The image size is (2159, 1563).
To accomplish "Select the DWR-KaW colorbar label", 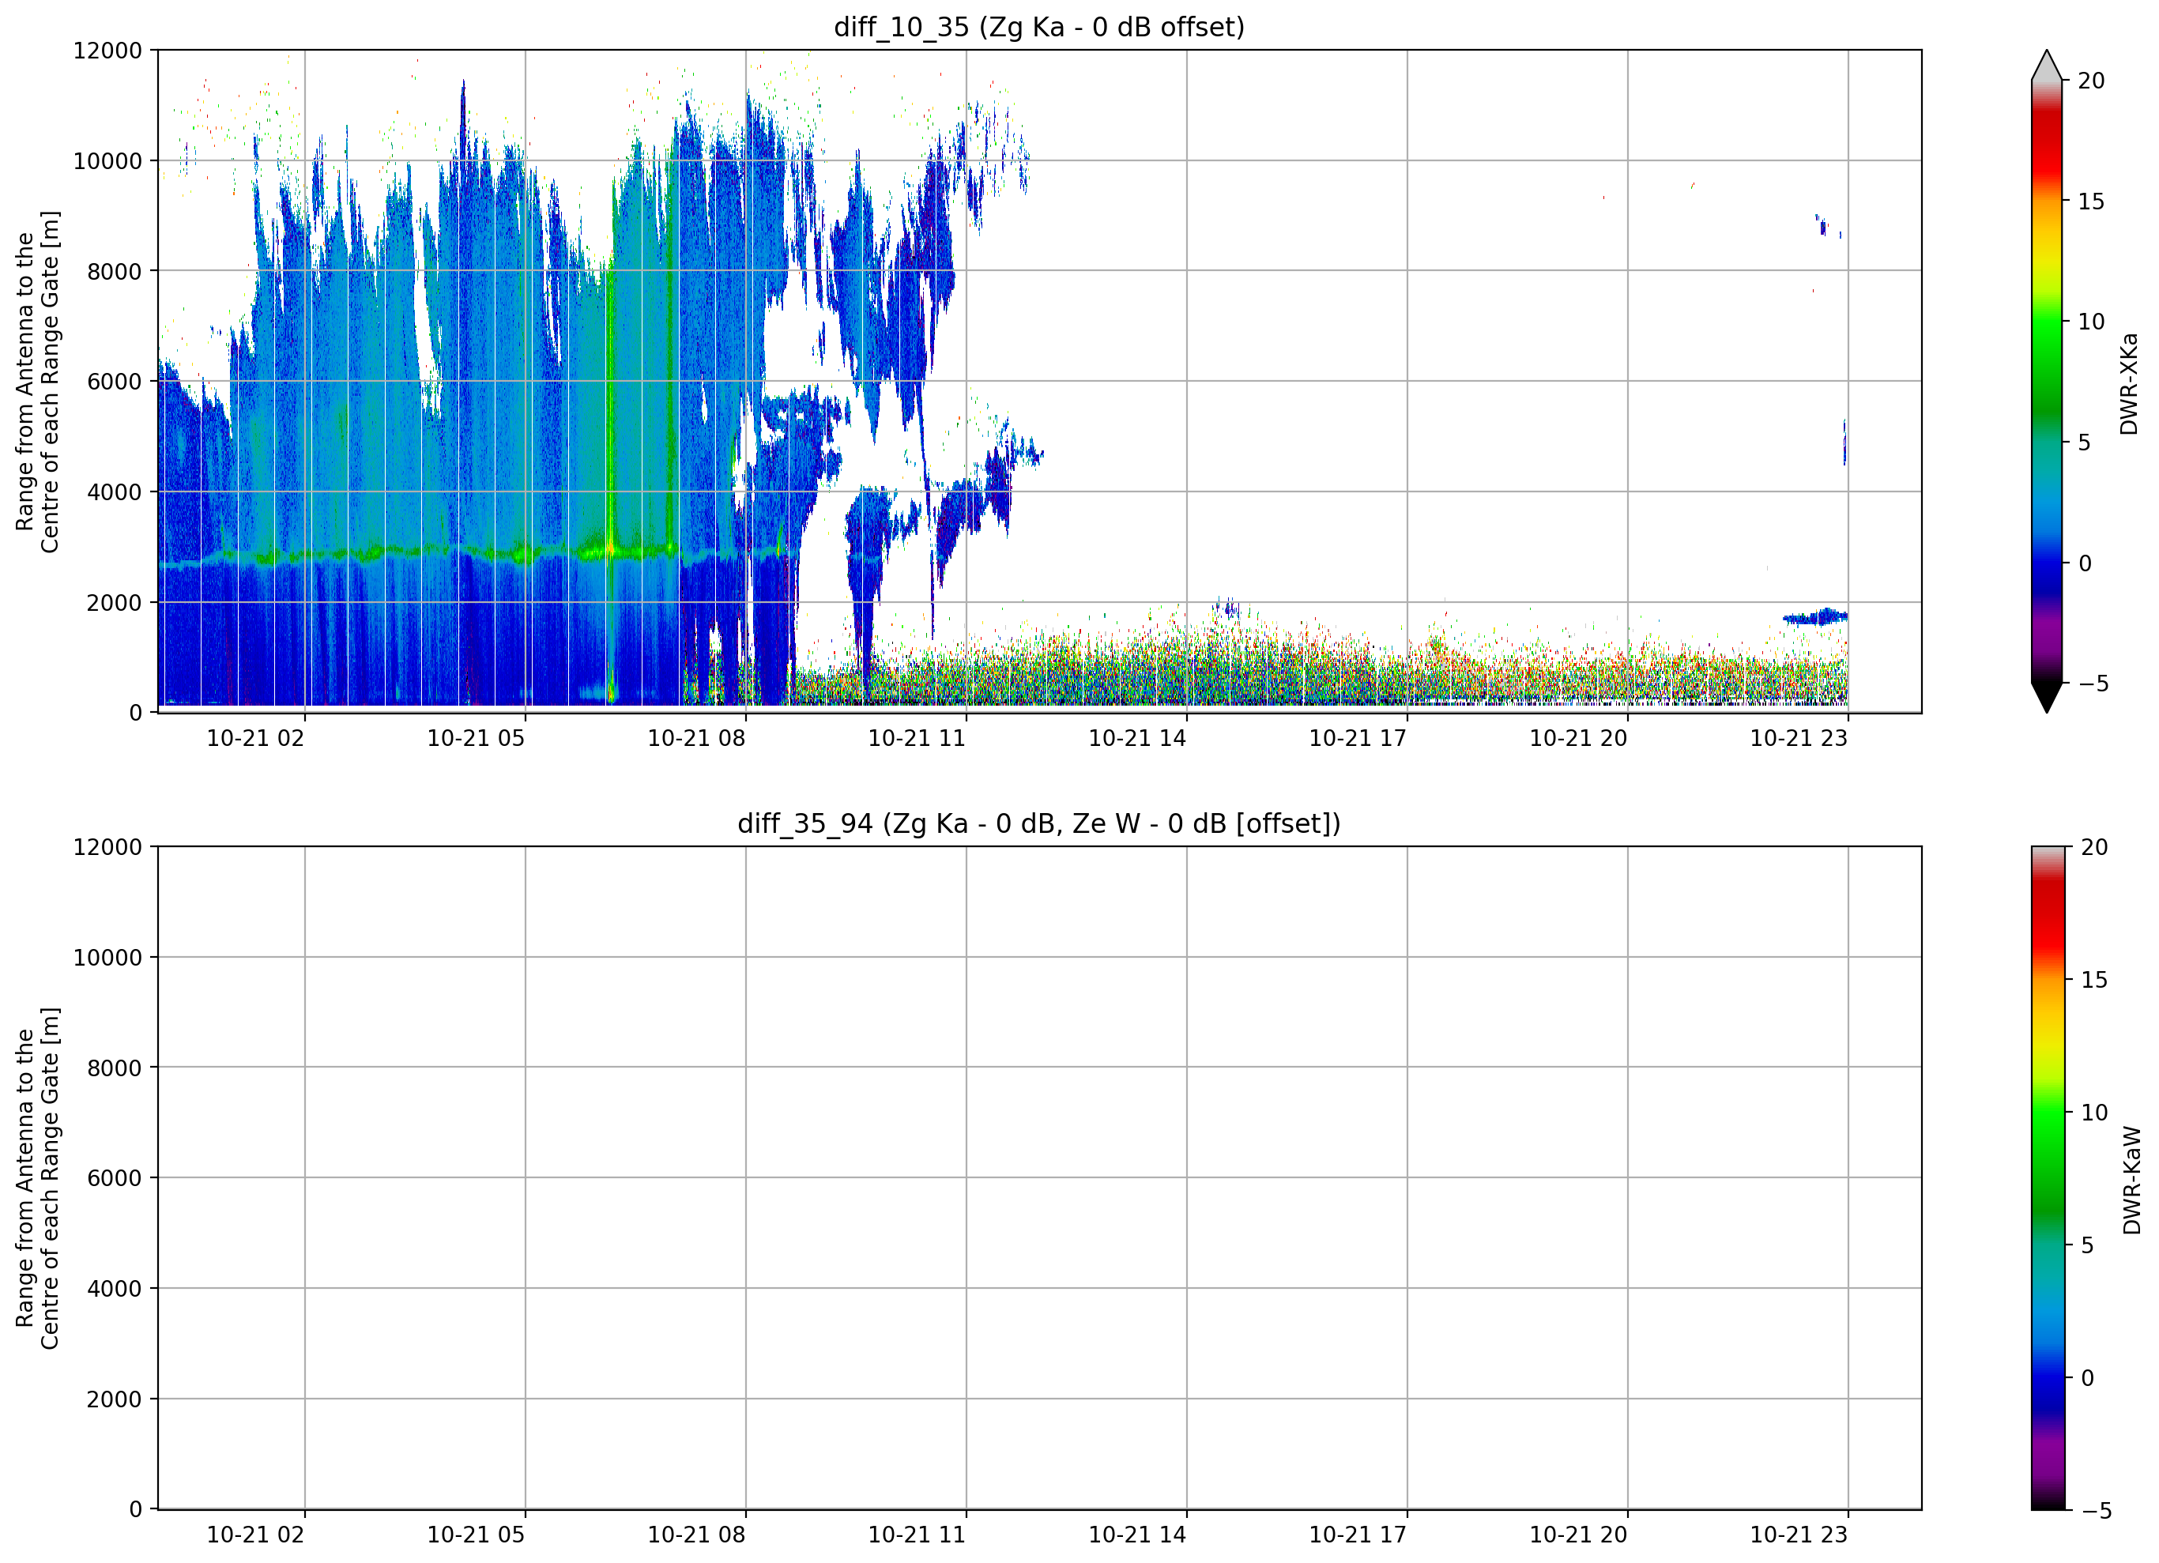I will (x=2131, y=1181).
